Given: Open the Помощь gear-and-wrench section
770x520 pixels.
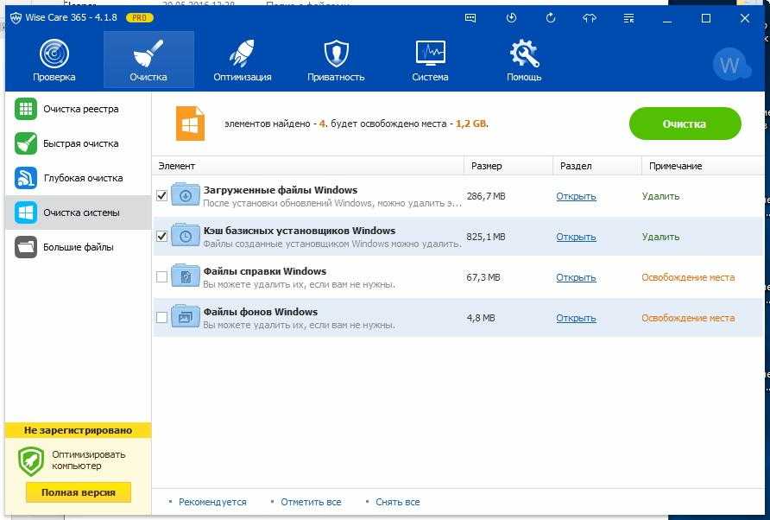Looking at the screenshot, I should click(x=524, y=60).
